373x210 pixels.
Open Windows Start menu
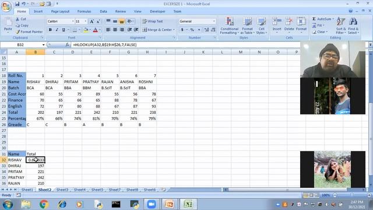pos(8,204)
